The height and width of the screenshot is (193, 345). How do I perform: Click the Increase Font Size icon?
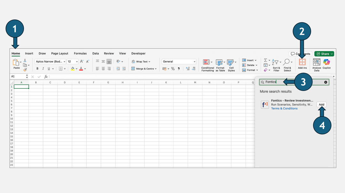coord(82,62)
